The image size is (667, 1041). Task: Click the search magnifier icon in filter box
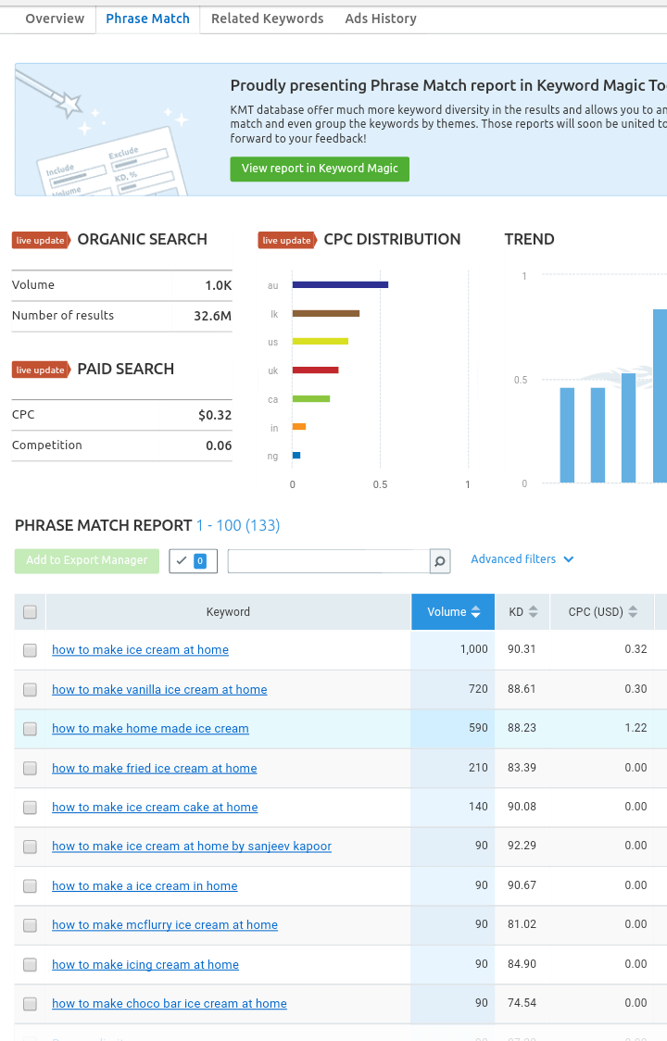click(x=440, y=560)
